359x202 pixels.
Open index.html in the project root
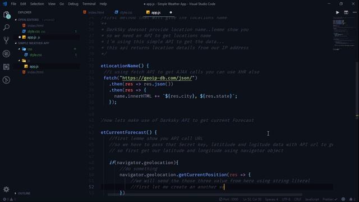pyautogui.click(x=35, y=72)
